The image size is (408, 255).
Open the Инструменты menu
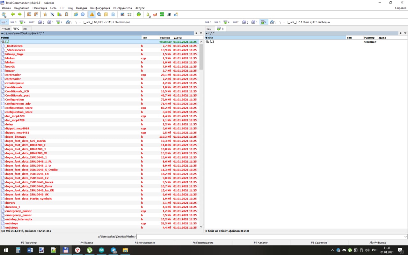pyautogui.click(x=122, y=8)
